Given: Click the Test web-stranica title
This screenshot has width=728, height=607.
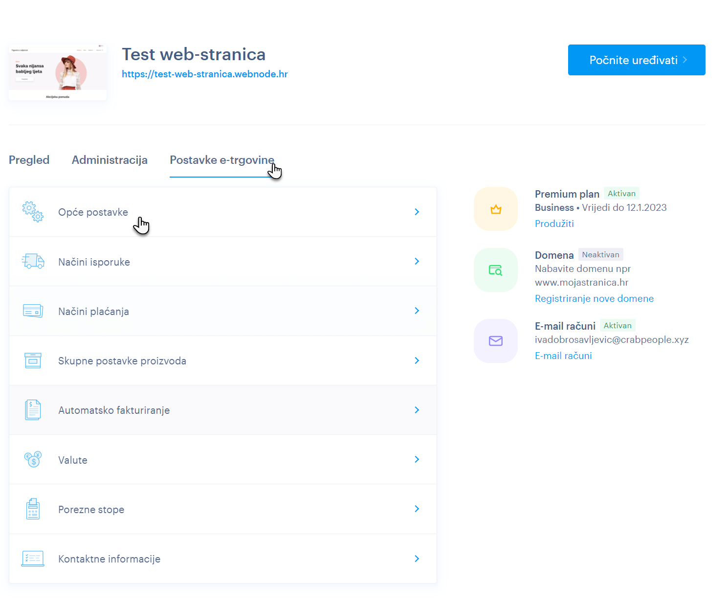Looking at the screenshot, I should pyautogui.click(x=194, y=54).
